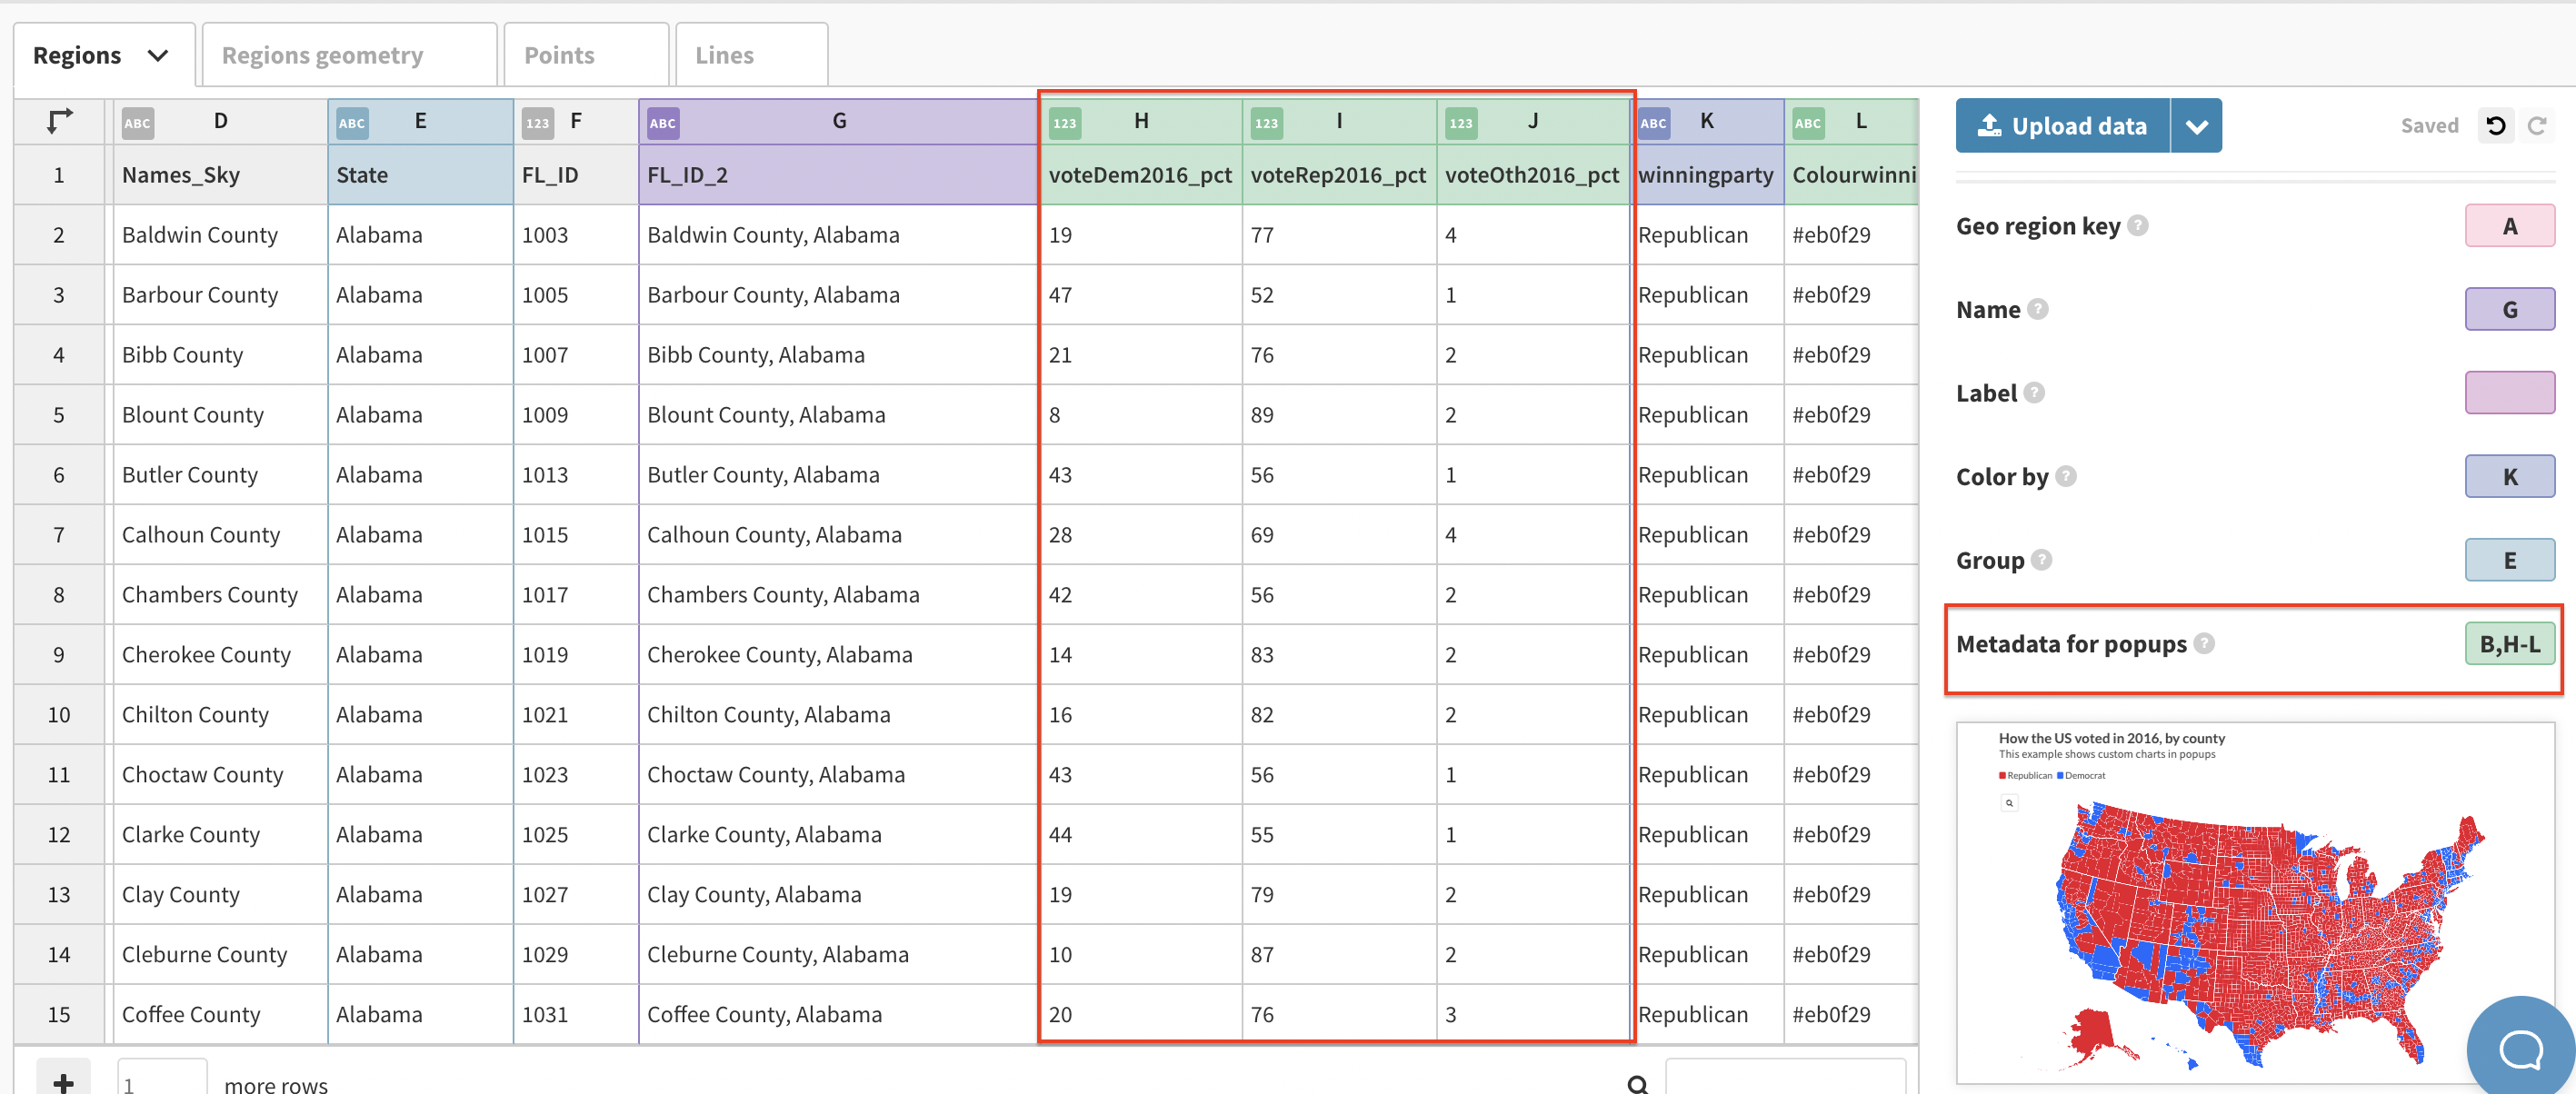Open the Regions tab dropdown chevron
2576x1094 pixels.
(x=157, y=55)
